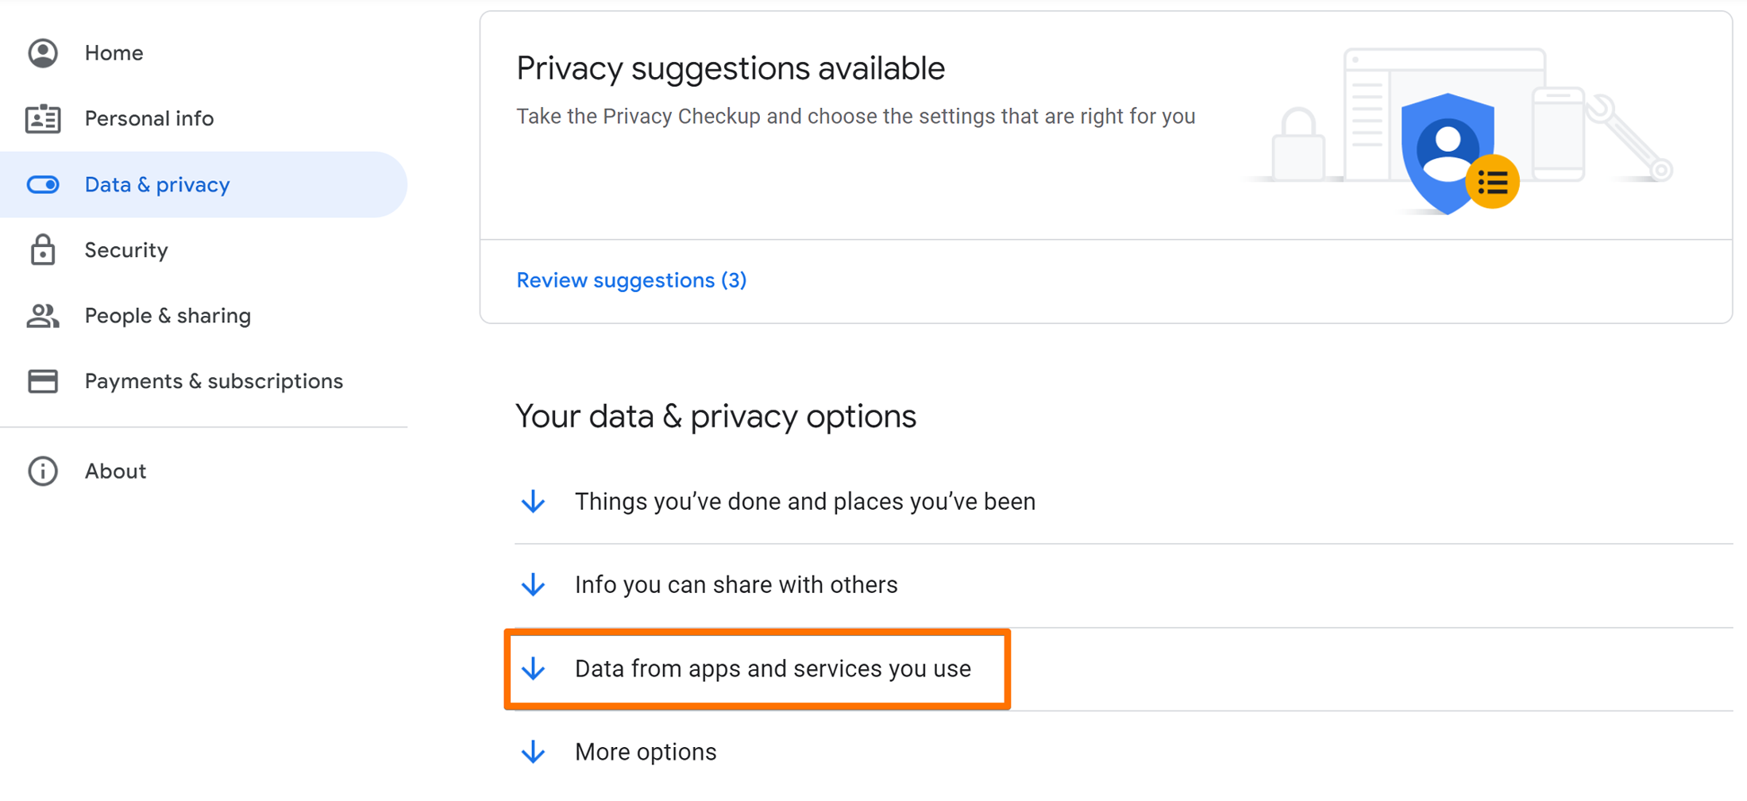Click the Payments credit card icon
Viewport: 1747px width, 801px height.
(43, 381)
